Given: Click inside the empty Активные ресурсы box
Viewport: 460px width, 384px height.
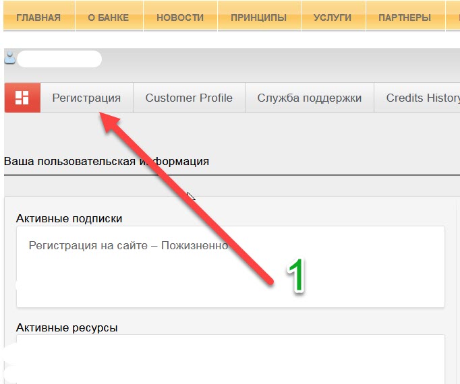Looking at the screenshot, I should [229, 360].
